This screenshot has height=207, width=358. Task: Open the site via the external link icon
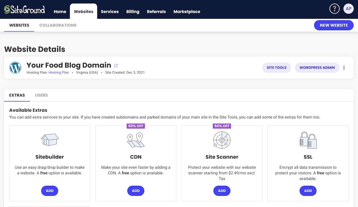(x=116, y=65)
